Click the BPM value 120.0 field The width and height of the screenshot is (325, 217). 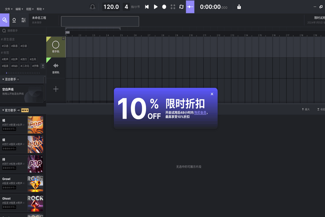[110, 7]
